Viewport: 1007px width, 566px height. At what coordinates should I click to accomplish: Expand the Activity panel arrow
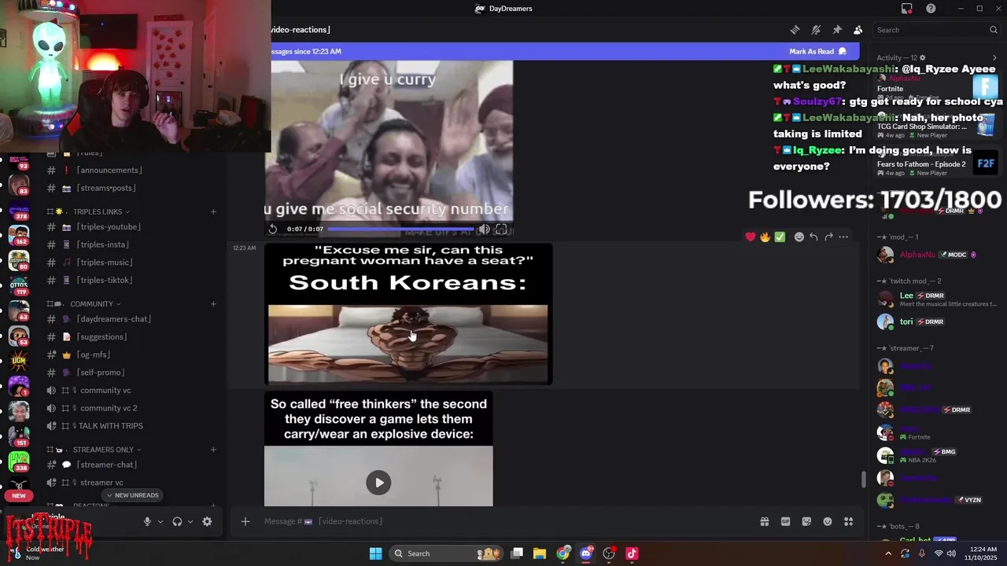coord(994,57)
